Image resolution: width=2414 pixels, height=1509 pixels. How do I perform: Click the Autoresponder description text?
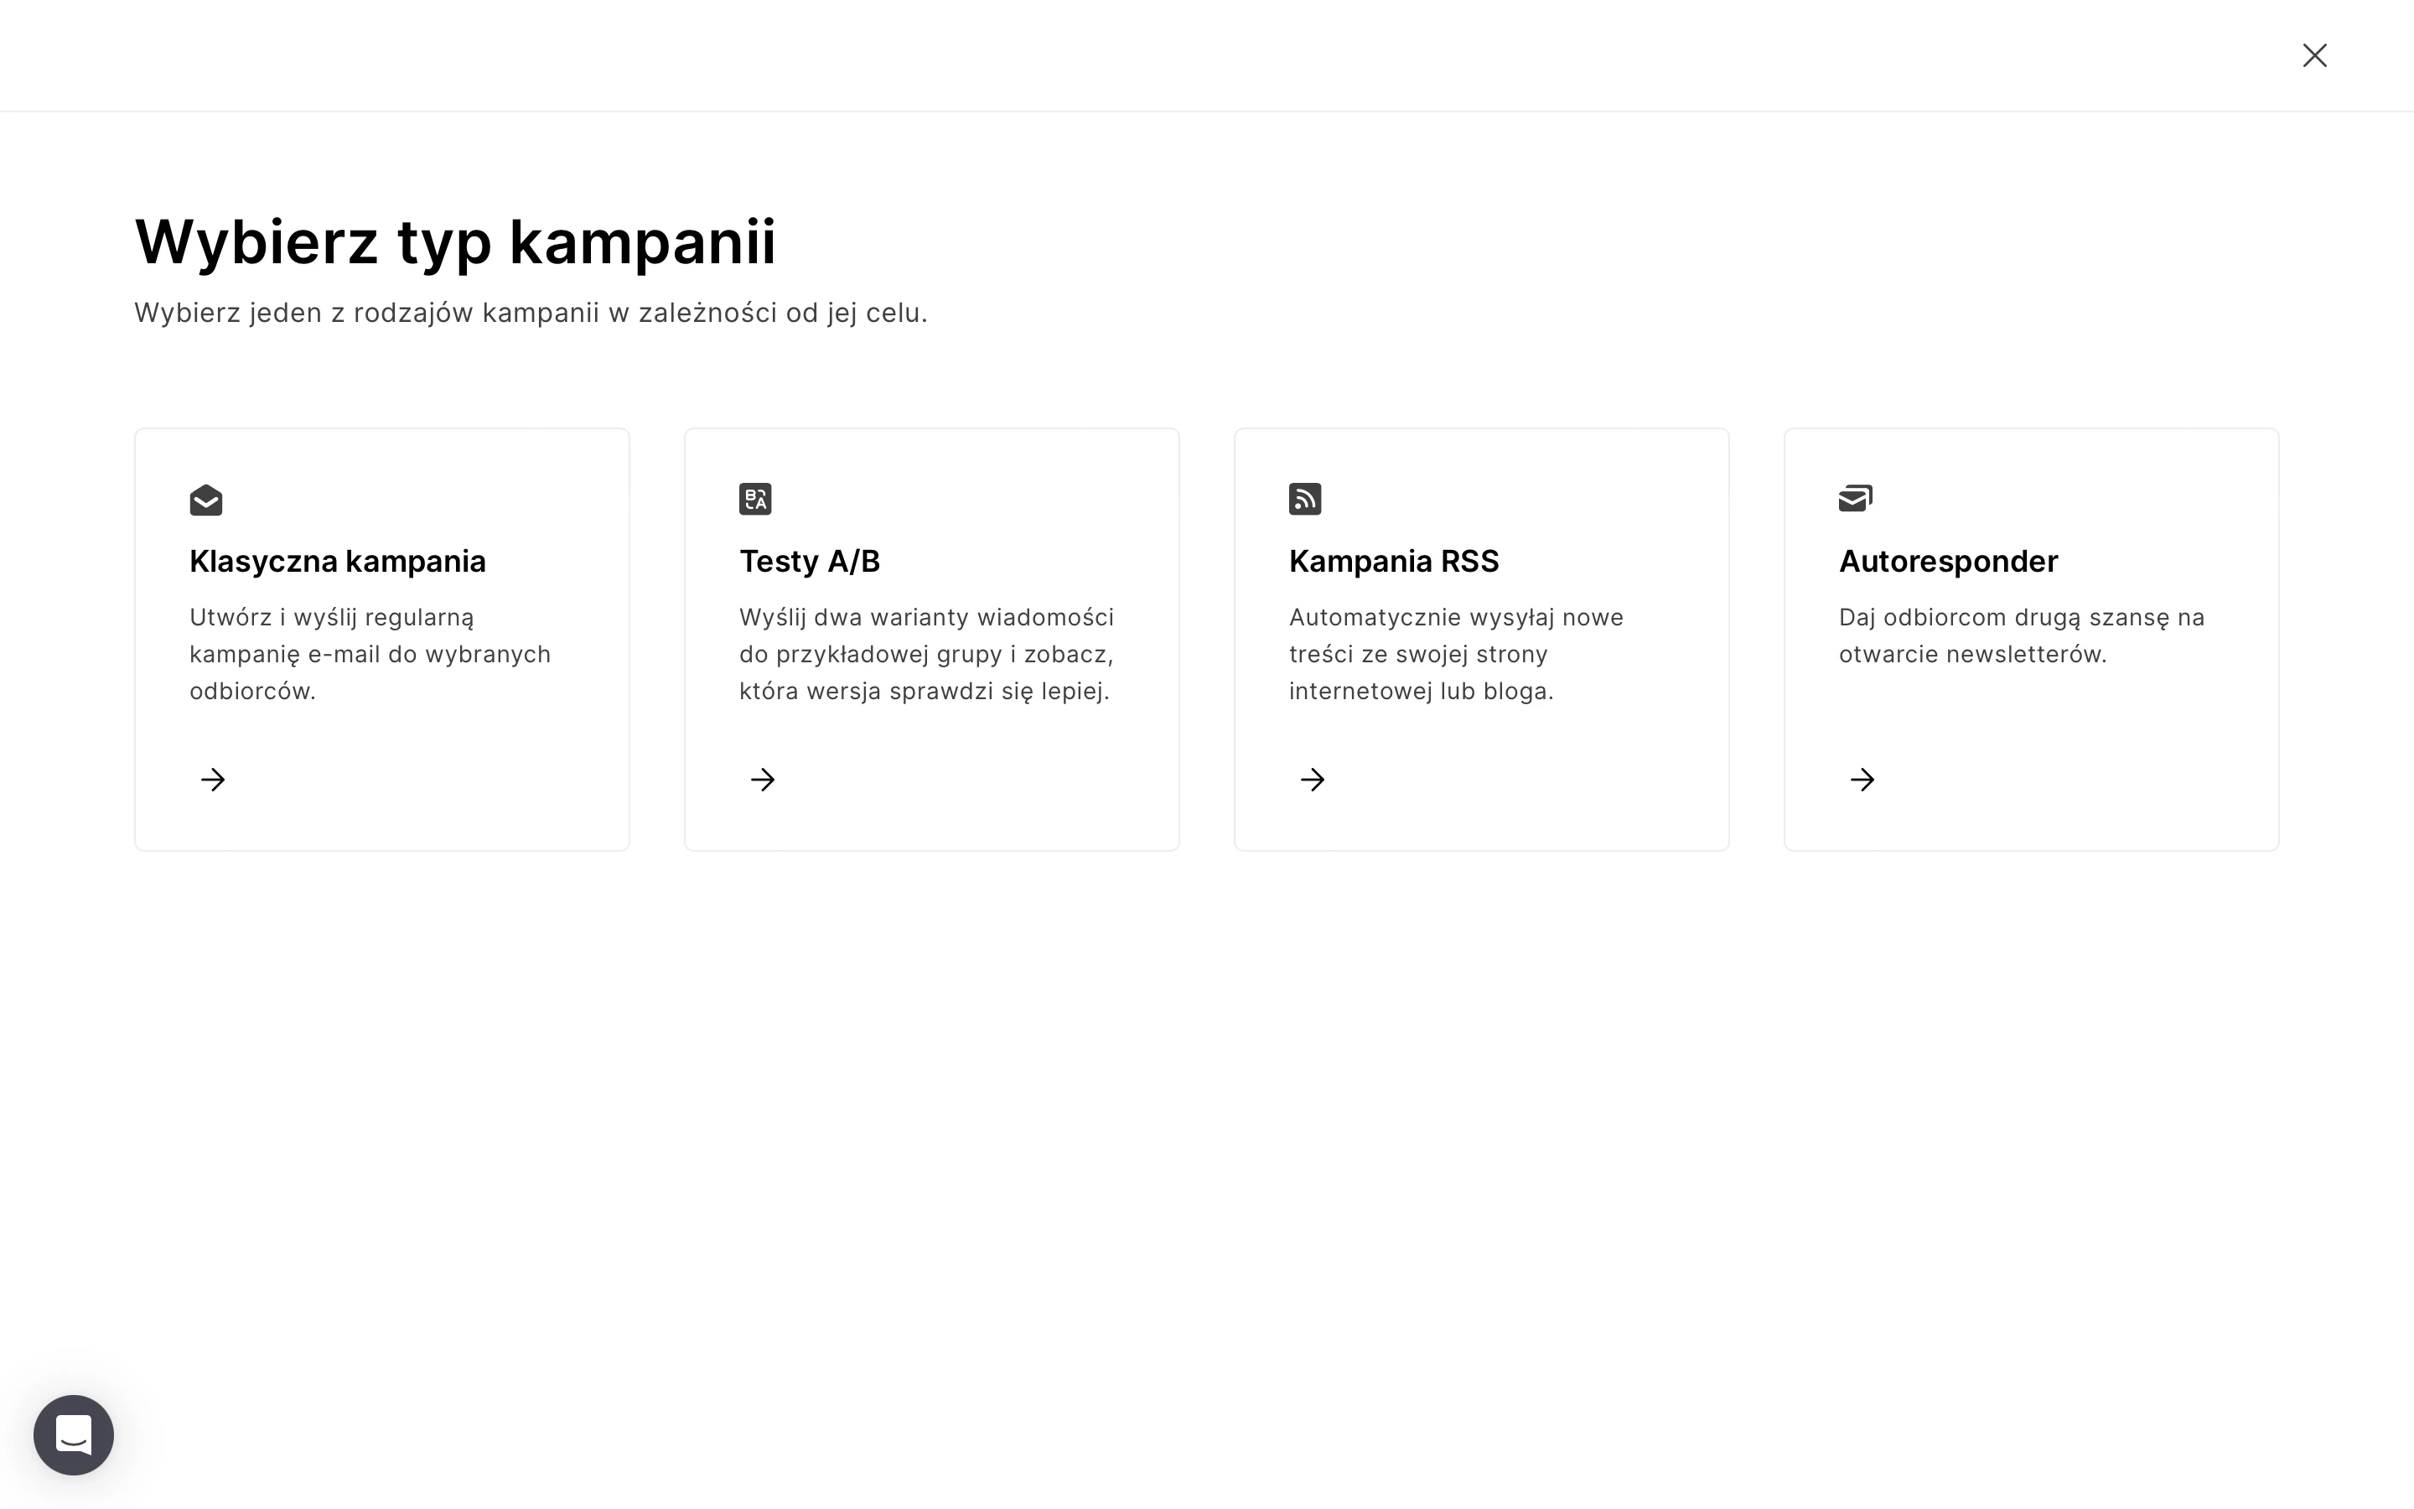(2021, 635)
